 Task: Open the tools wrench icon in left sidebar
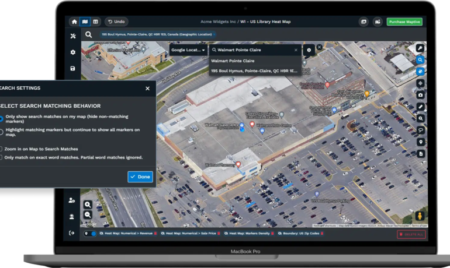(x=72, y=36)
